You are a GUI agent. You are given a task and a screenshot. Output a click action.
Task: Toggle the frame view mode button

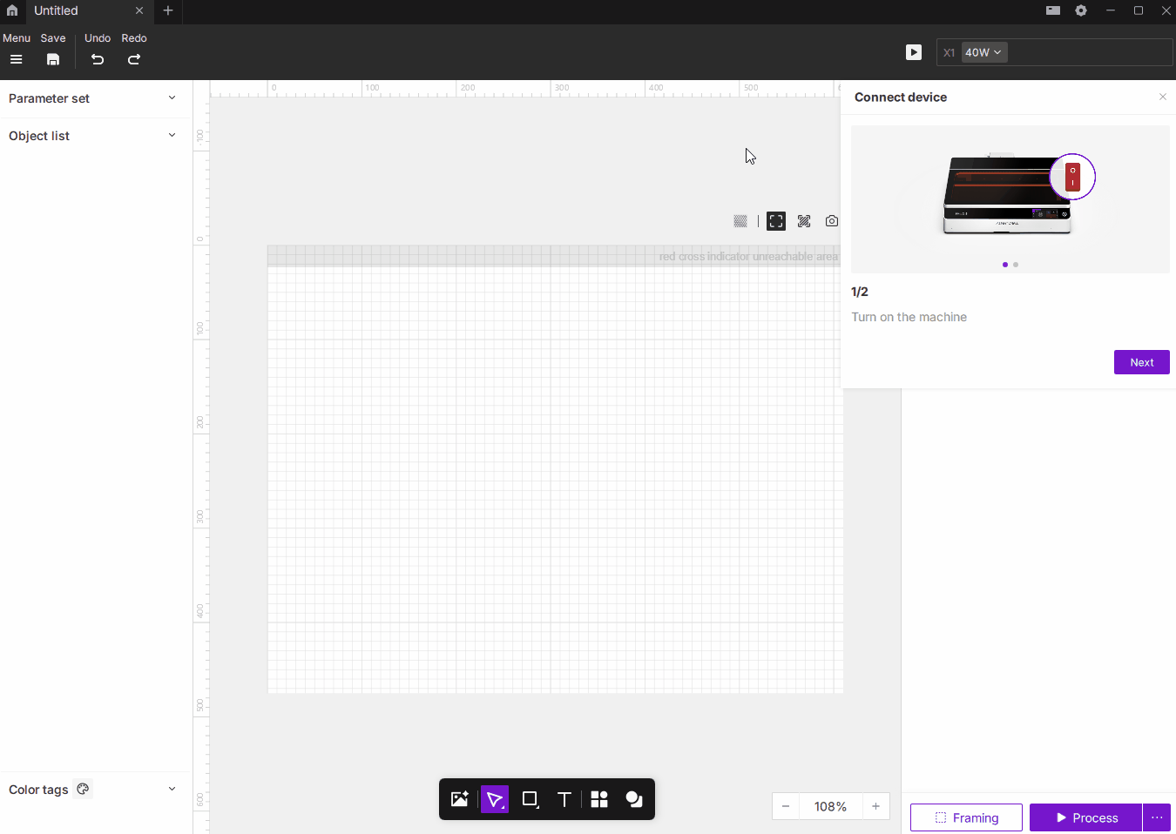776,221
